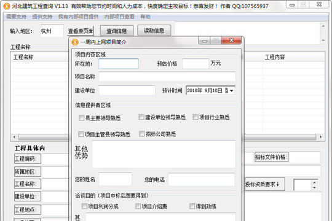332x221 pixels.
Task: Open the 帮助 menu
Action: (x=146, y=17)
